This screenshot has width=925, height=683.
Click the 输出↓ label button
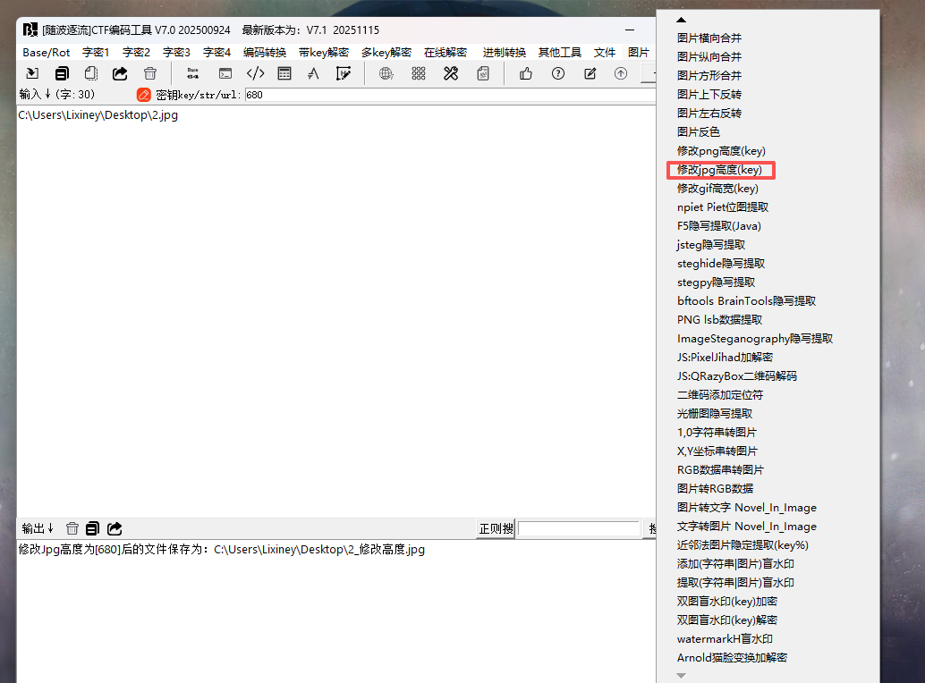click(38, 529)
